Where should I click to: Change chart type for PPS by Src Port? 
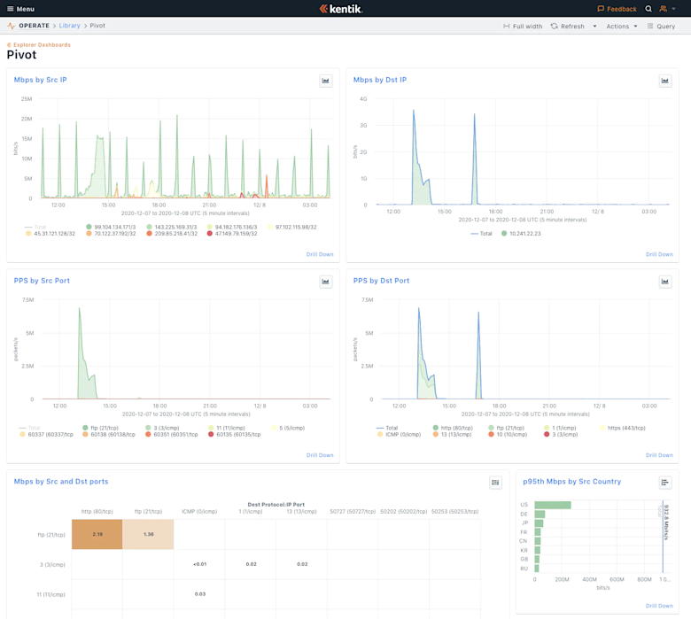click(326, 282)
